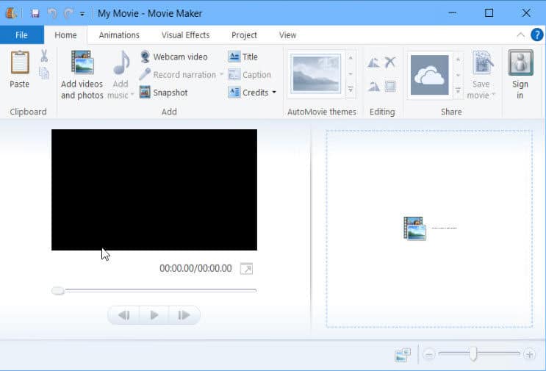Screen dimensions: 546x371
Task: Take a Snapshot of the preview
Action: (x=164, y=93)
